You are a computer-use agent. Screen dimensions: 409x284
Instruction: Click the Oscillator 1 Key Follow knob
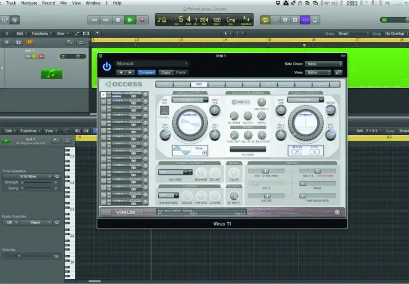click(165, 135)
